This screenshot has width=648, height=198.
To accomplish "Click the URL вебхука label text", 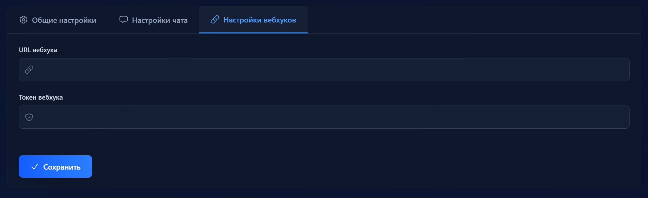I will (x=38, y=50).
